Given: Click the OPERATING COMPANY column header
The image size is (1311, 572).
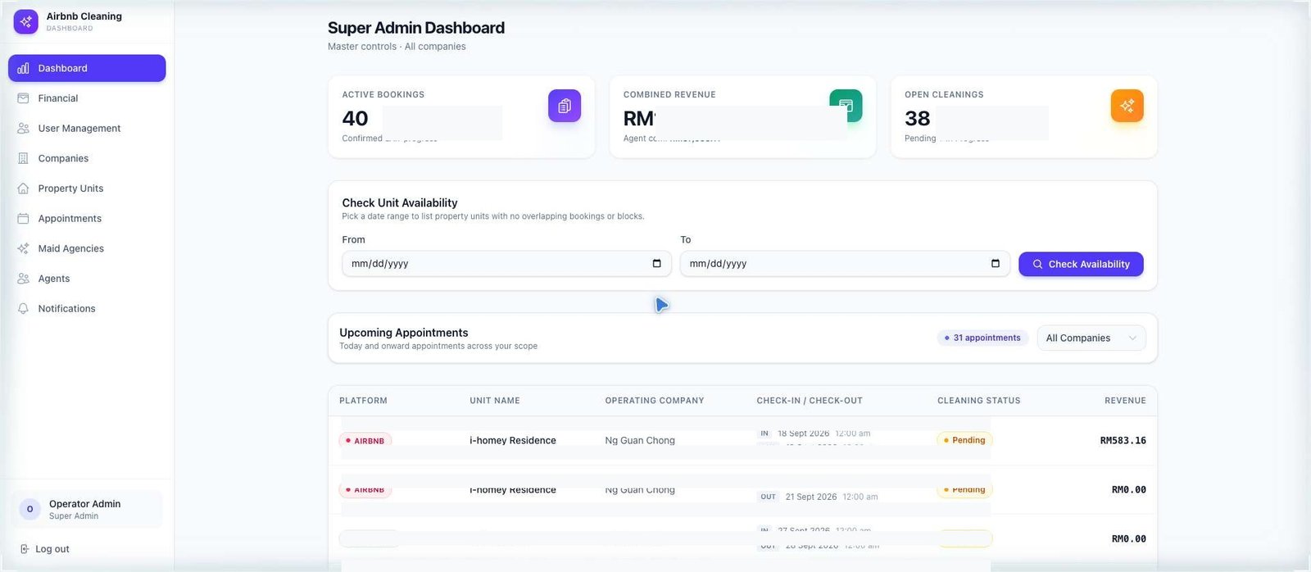Looking at the screenshot, I should click(655, 401).
